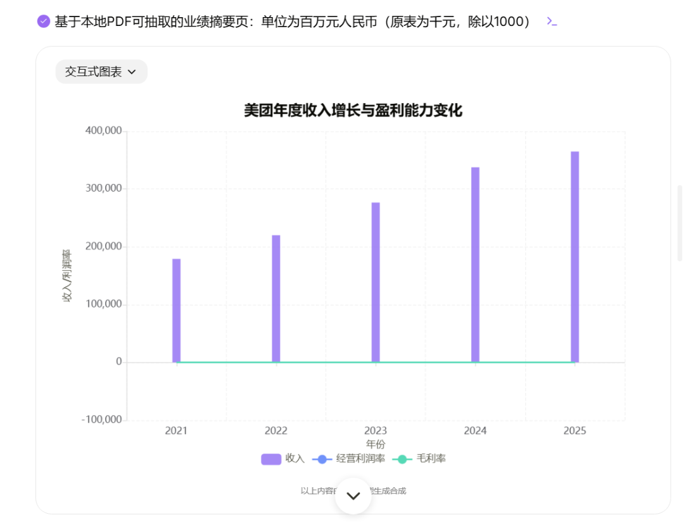Click the 2025 revenue bar
684x522 pixels.
click(x=575, y=257)
